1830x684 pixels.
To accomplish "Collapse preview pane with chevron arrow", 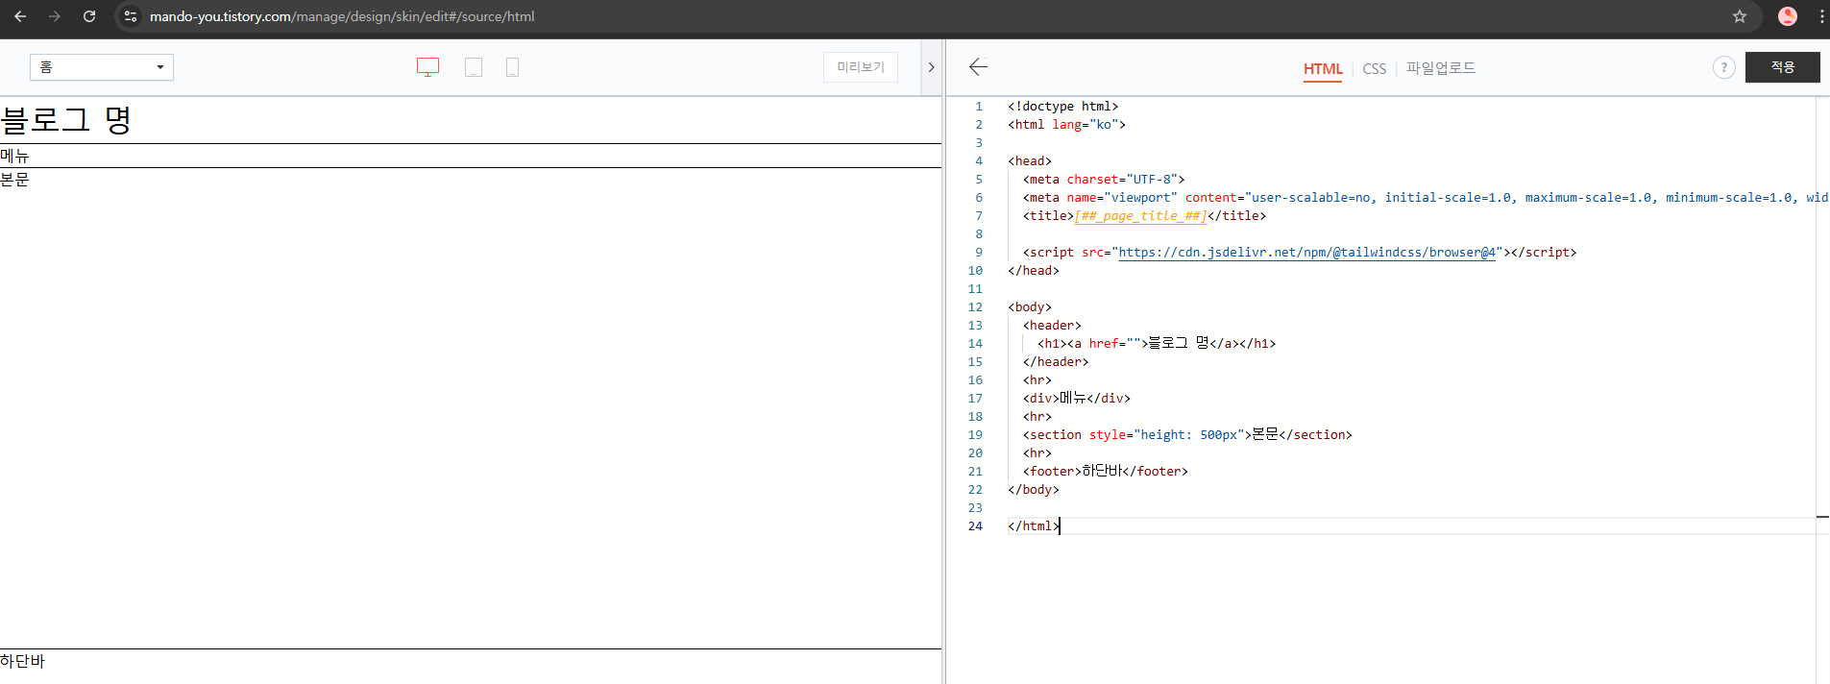I will point(931,67).
